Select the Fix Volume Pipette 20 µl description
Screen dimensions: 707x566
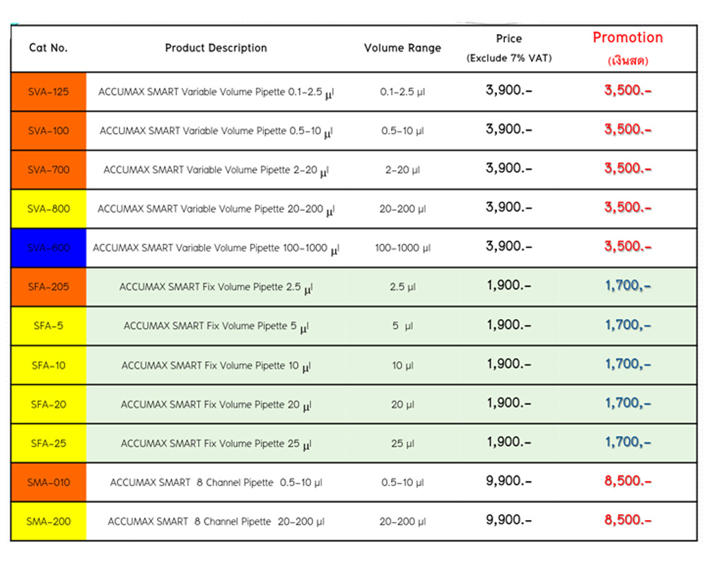(216, 405)
